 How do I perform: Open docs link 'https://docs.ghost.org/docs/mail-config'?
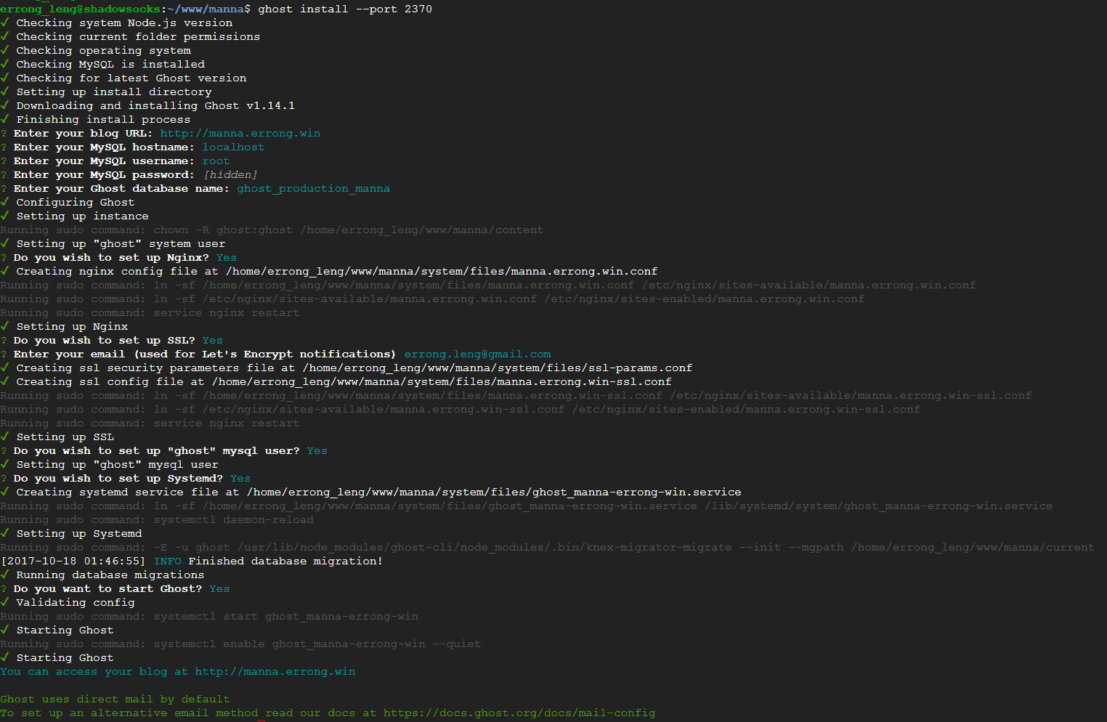point(519,713)
